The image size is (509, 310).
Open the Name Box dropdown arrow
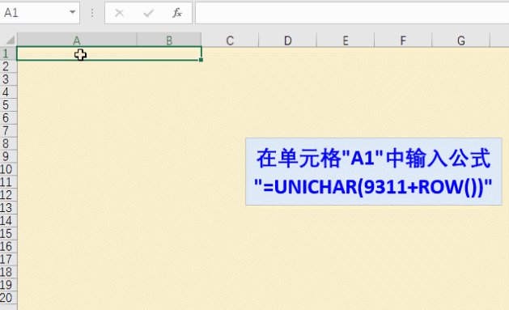[x=72, y=12]
